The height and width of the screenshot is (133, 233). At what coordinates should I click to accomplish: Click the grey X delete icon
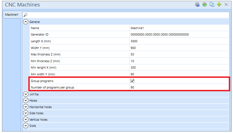pyautogui.click(x=227, y=4)
